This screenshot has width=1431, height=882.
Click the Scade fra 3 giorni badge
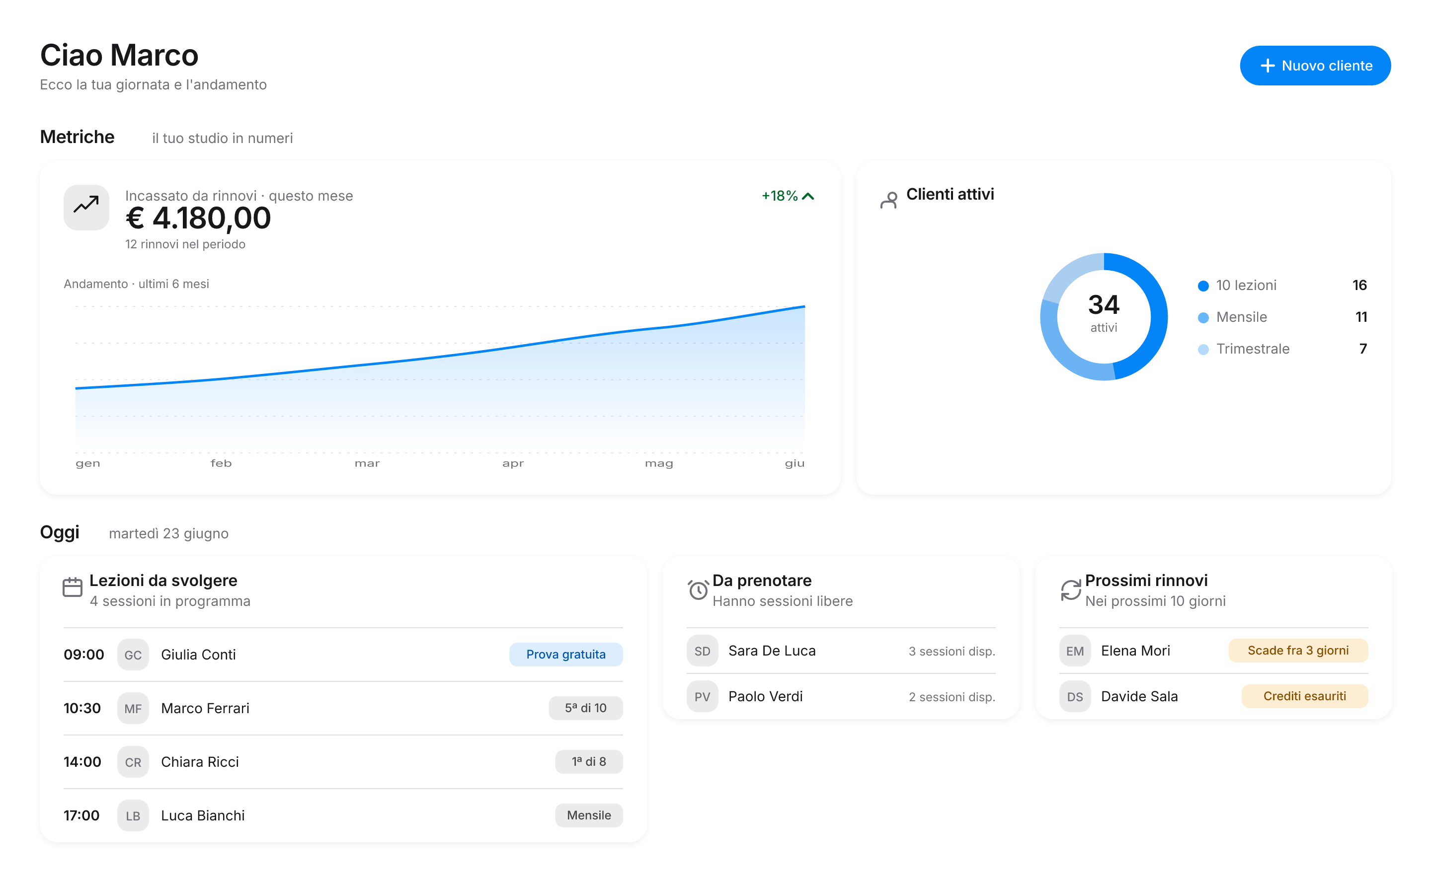tap(1297, 651)
